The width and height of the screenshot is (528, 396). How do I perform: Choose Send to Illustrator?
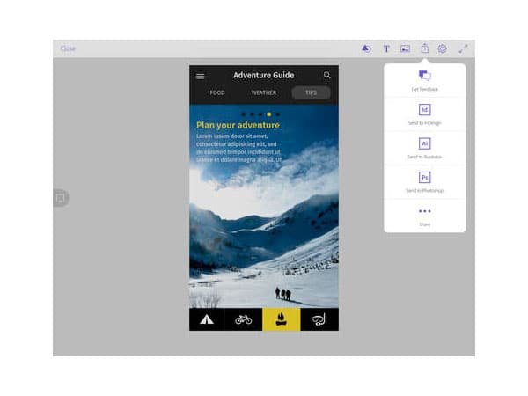[x=424, y=148]
